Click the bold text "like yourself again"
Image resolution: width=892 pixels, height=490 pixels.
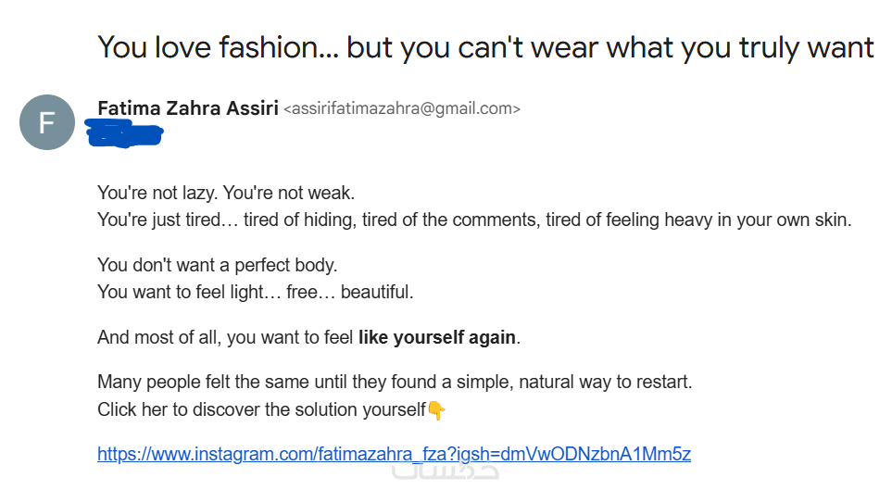click(437, 337)
